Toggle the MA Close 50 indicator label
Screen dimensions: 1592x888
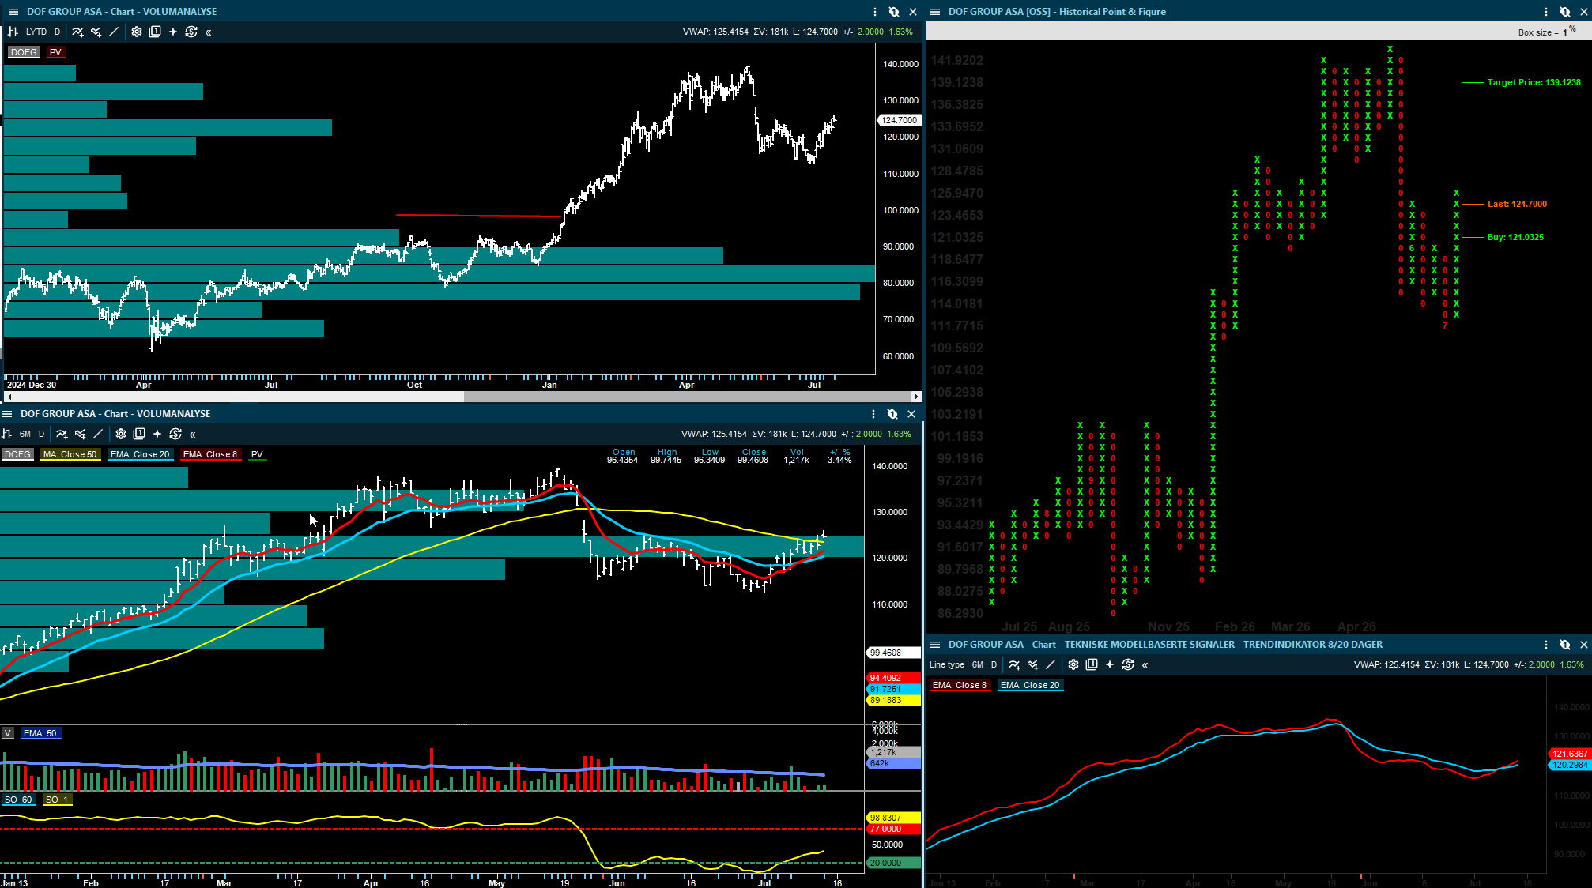pos(70,455)
